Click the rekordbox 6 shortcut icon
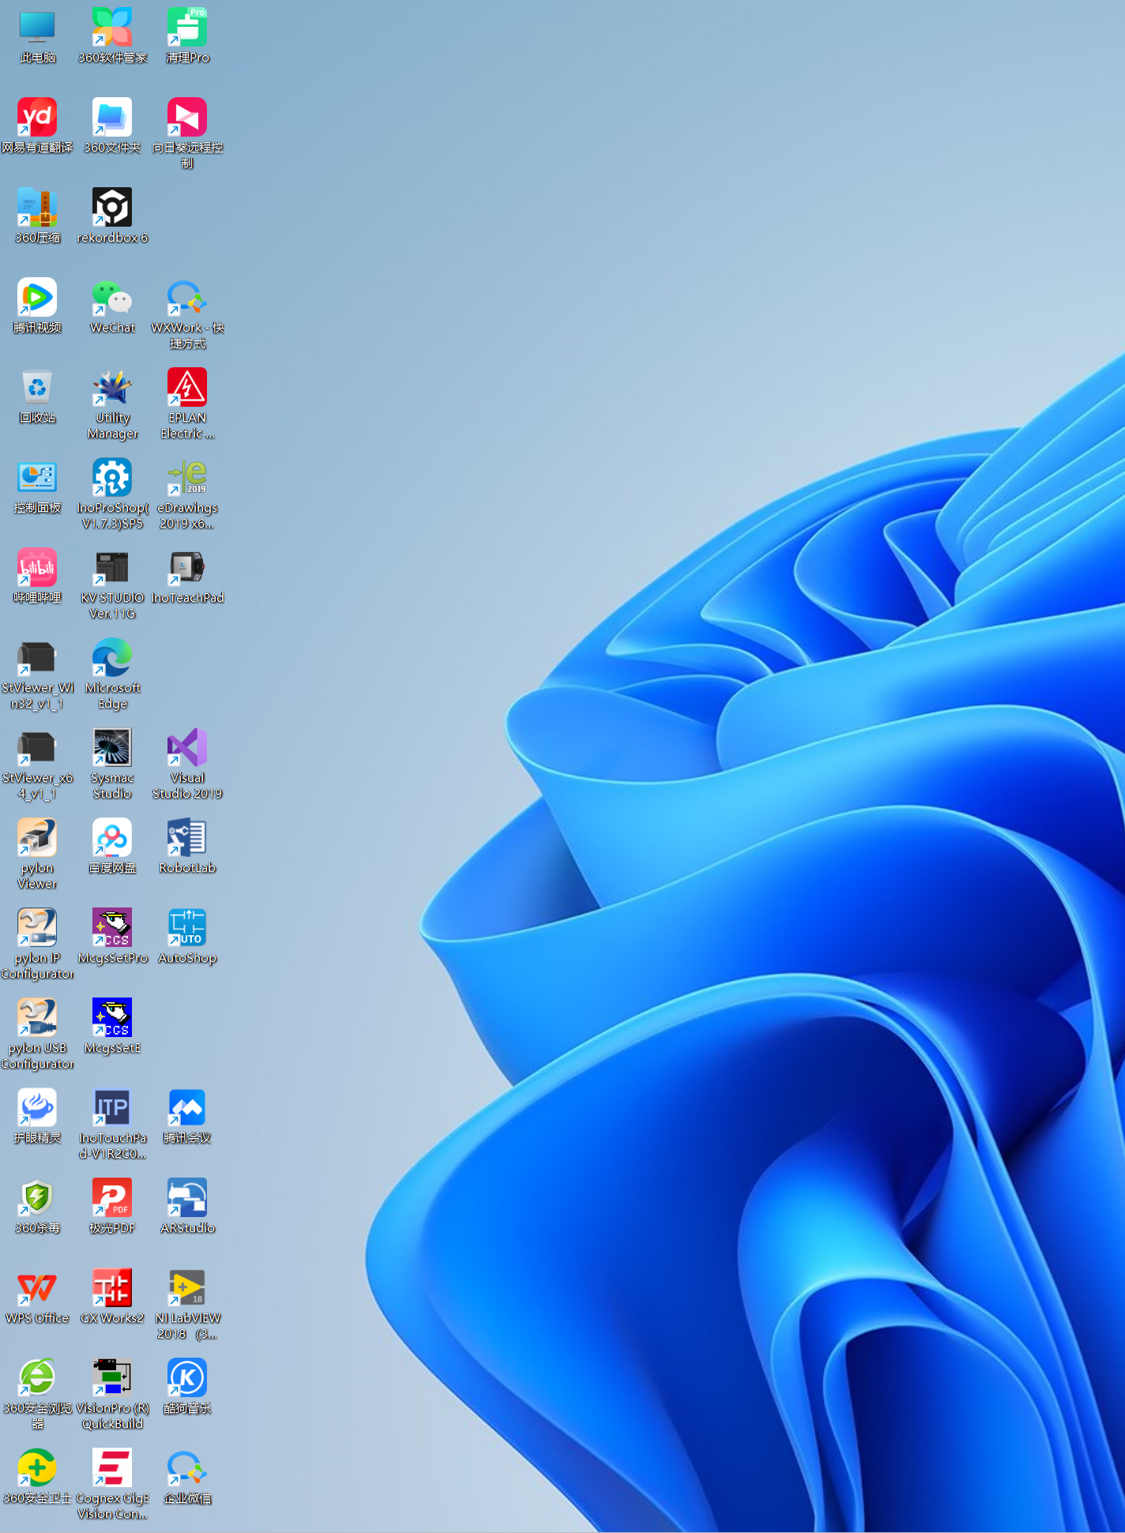 pyautogui.click(x=112, y=209)
